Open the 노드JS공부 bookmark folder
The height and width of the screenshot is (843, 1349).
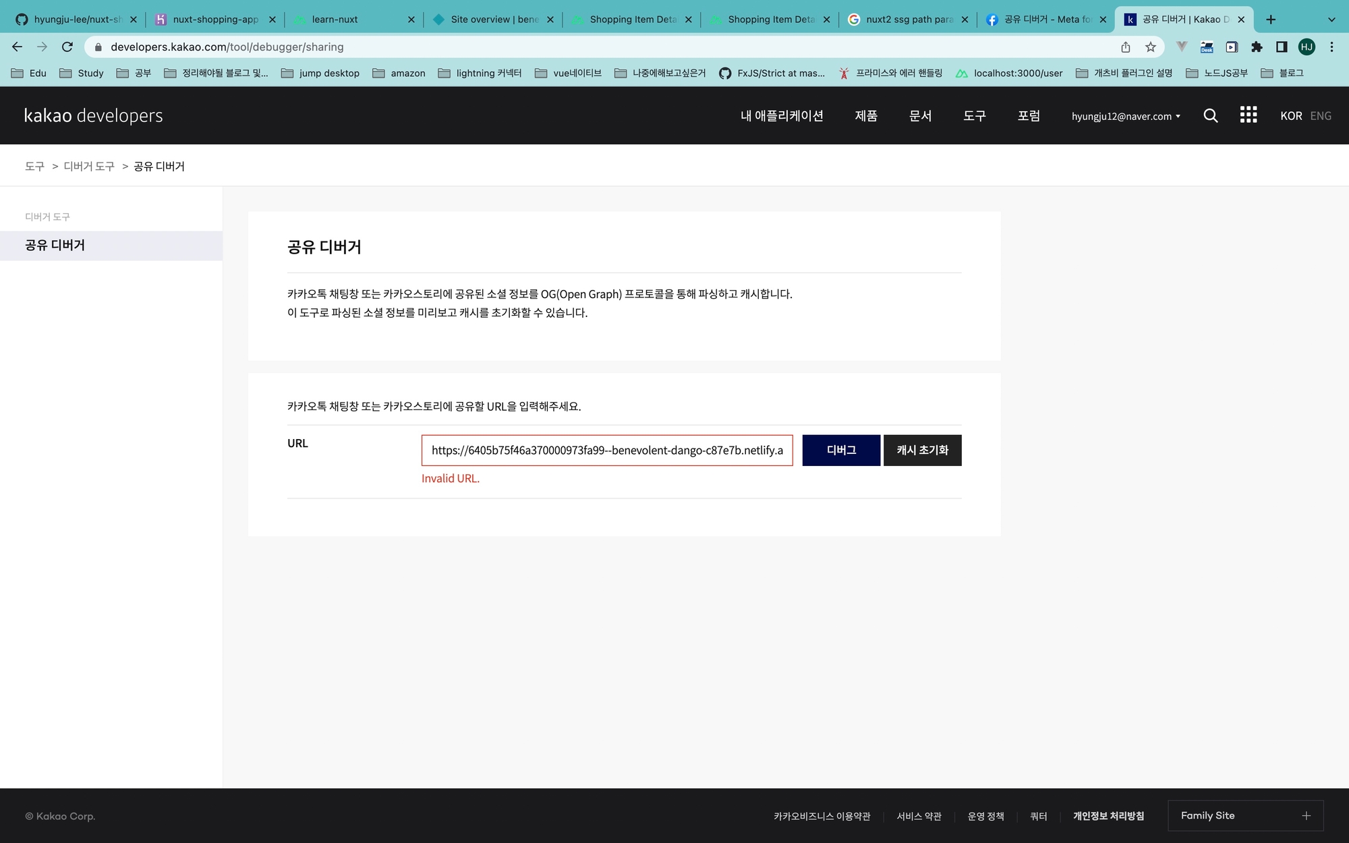click(1217, 73)
